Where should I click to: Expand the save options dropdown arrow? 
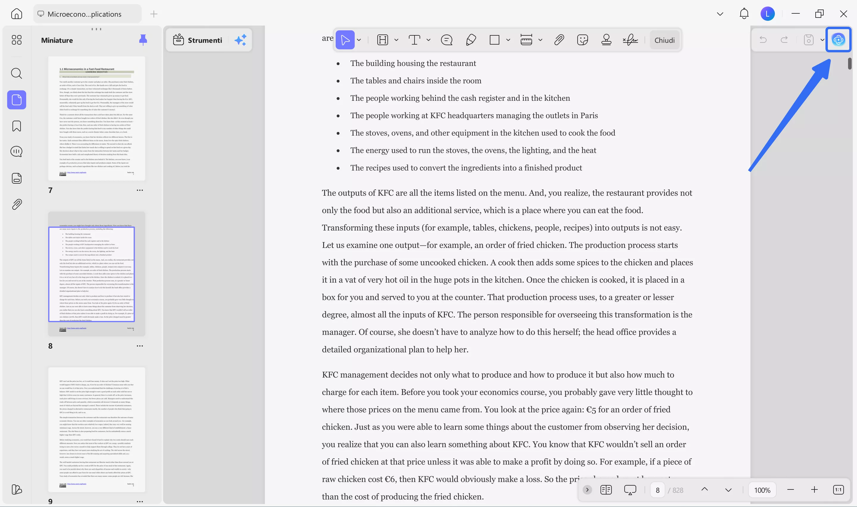822,40
